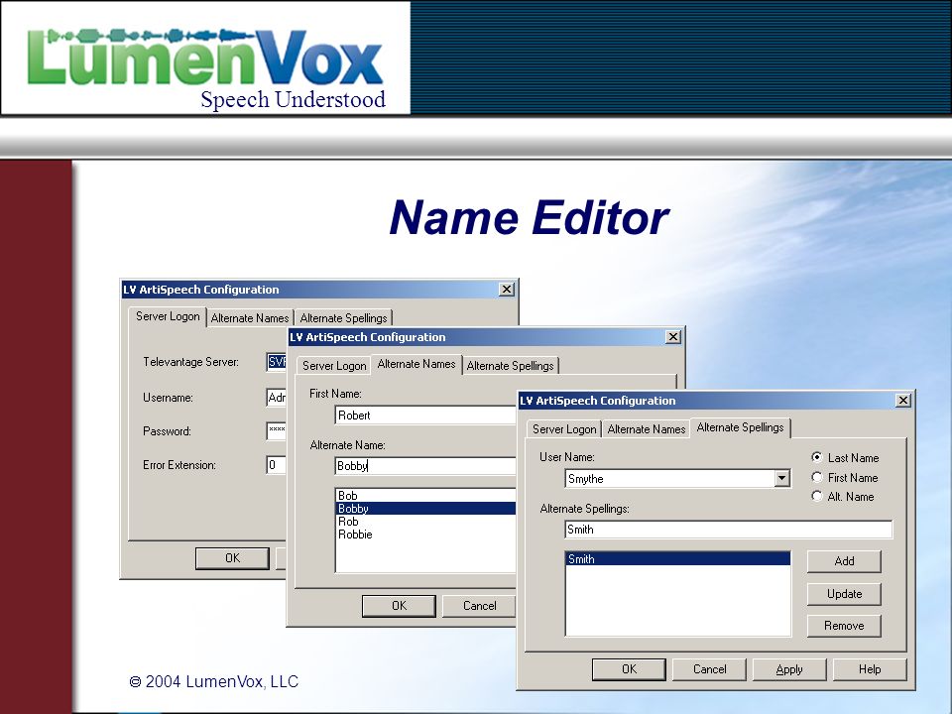Select Smith in the alternate spellings list
952x714 pixels.
[677, 559]
